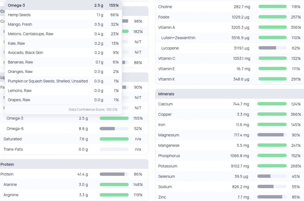304x201 pixels.
Task: Select the Choline nutrient label
Action: point(165,7)
